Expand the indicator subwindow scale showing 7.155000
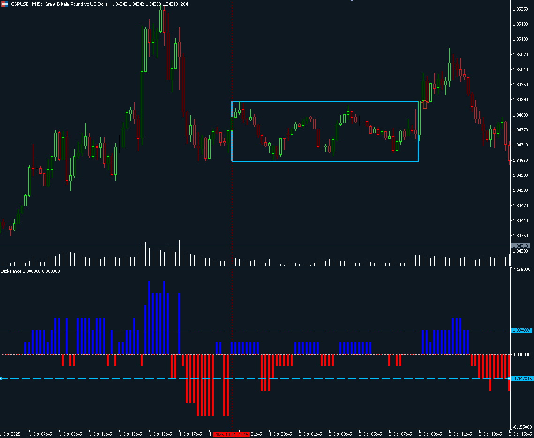 (521, 270)
